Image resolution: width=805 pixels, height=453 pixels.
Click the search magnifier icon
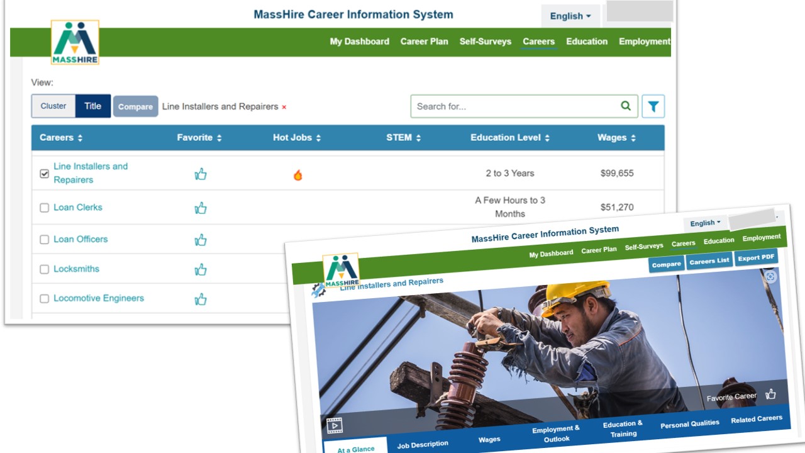coord(626,106)
